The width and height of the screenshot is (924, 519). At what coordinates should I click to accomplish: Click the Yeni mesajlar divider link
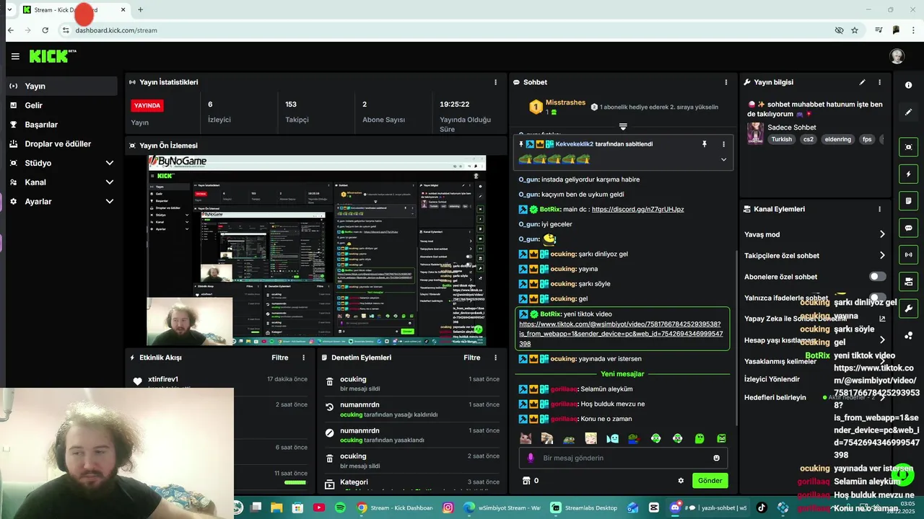[622, 374]
